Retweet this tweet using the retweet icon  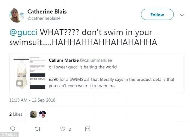pyautogui.click(x=37, y=129)
